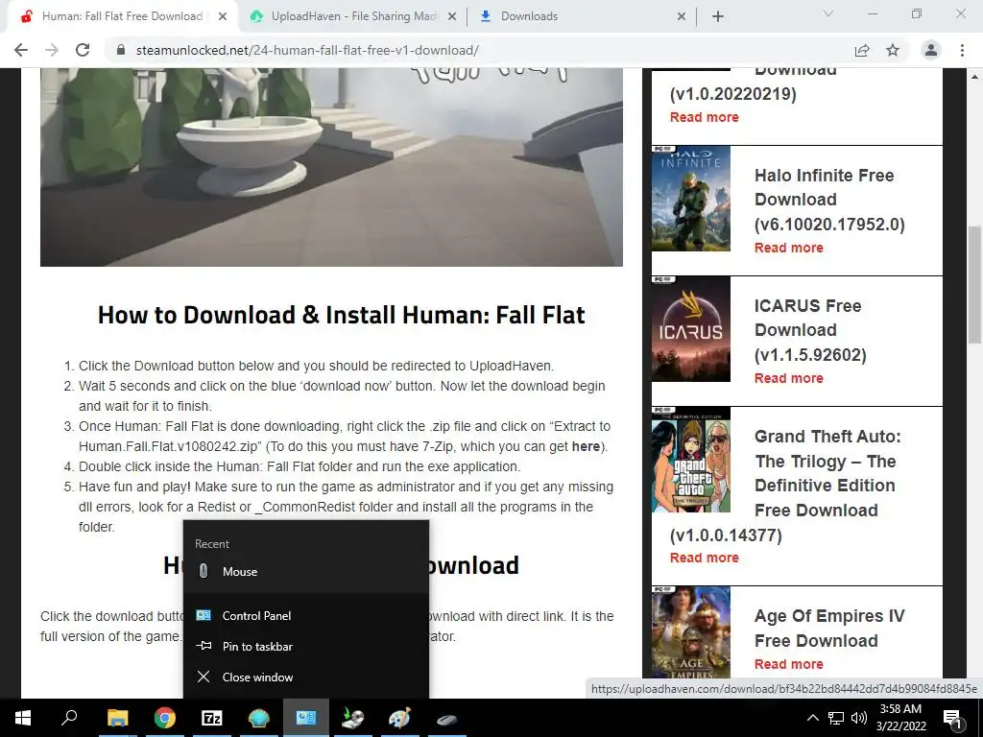Switch to the Downloads tab
Image resolution: width=983 pixels, height=737 pixels.
pyautogui.click(x=582, y=16)
